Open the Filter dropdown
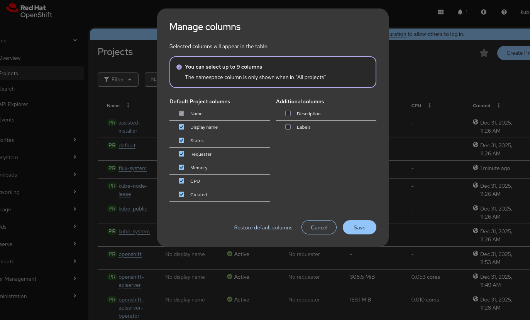Screen dimensions: 530x320 [118, 79]
